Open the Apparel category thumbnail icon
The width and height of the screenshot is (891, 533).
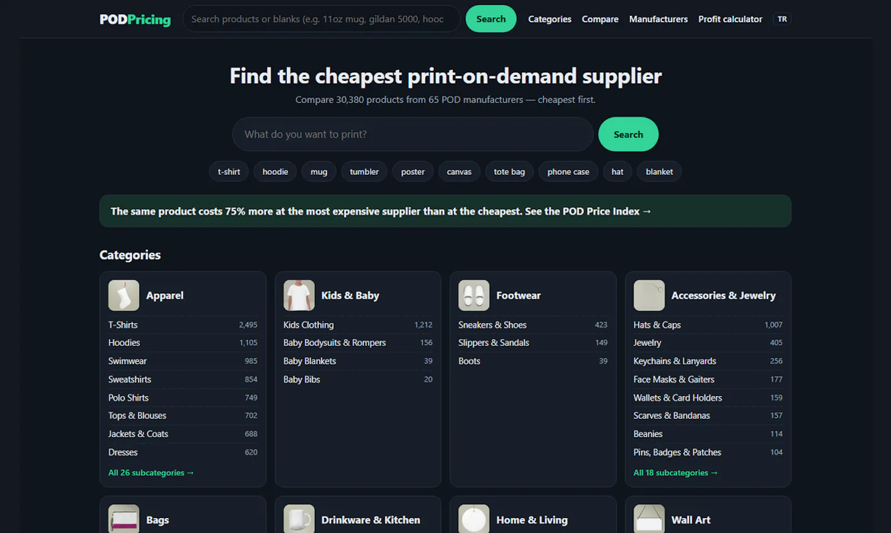tap(124, 295)
